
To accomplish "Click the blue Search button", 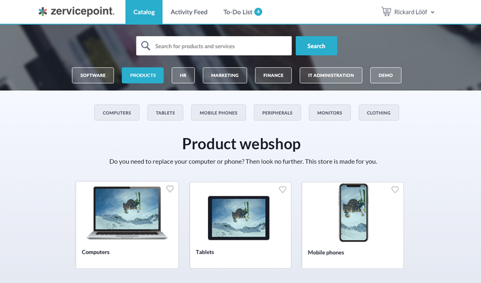I will 316,46.
